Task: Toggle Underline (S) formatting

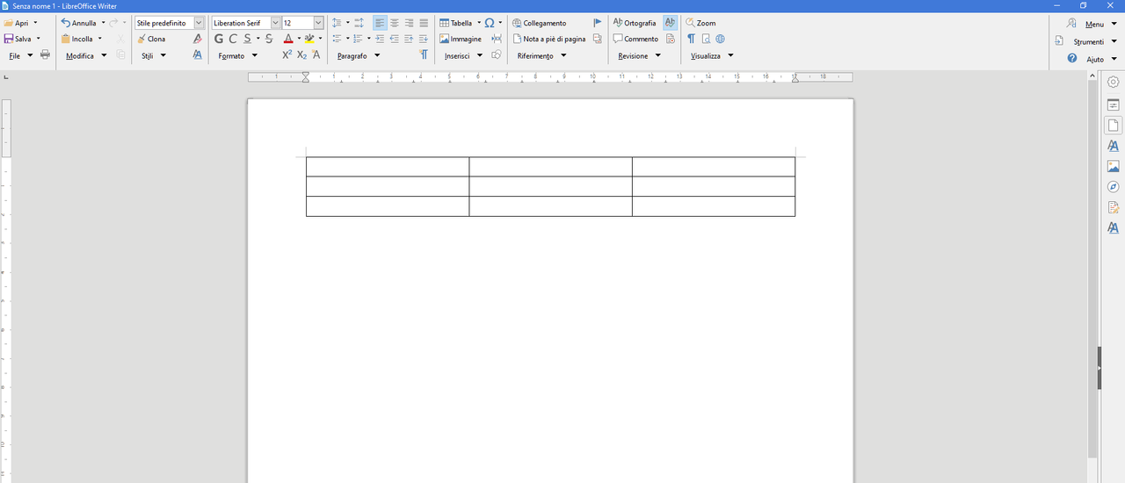Action: pyautogui.click(x=247, y=39)
